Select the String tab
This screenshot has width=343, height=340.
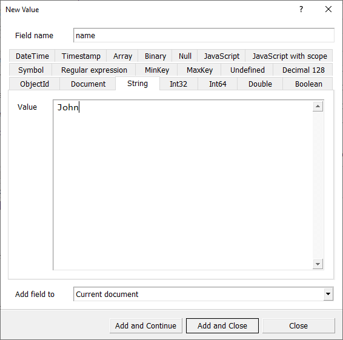pyautogui.click(x=138, y=84)
